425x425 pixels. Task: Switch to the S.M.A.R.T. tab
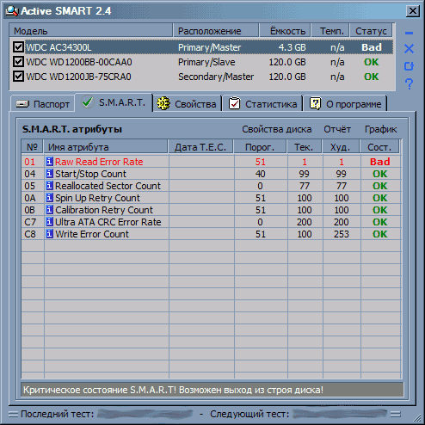114,102
